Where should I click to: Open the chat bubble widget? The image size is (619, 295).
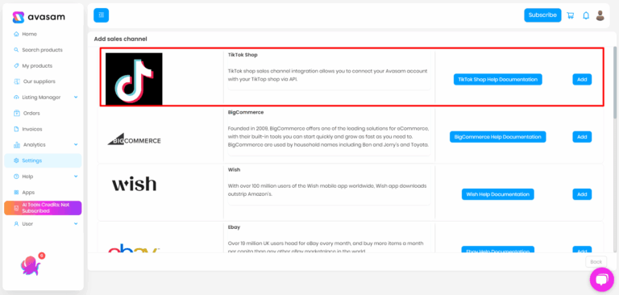(601, 280)
